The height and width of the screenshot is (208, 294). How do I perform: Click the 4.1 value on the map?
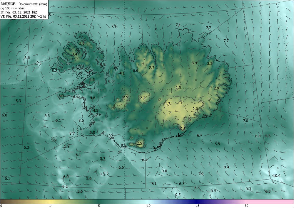point(122,73)
